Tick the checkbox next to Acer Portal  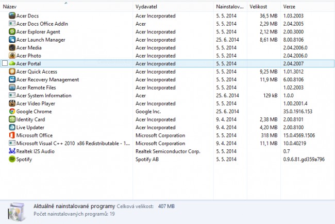tap(5, 63)
